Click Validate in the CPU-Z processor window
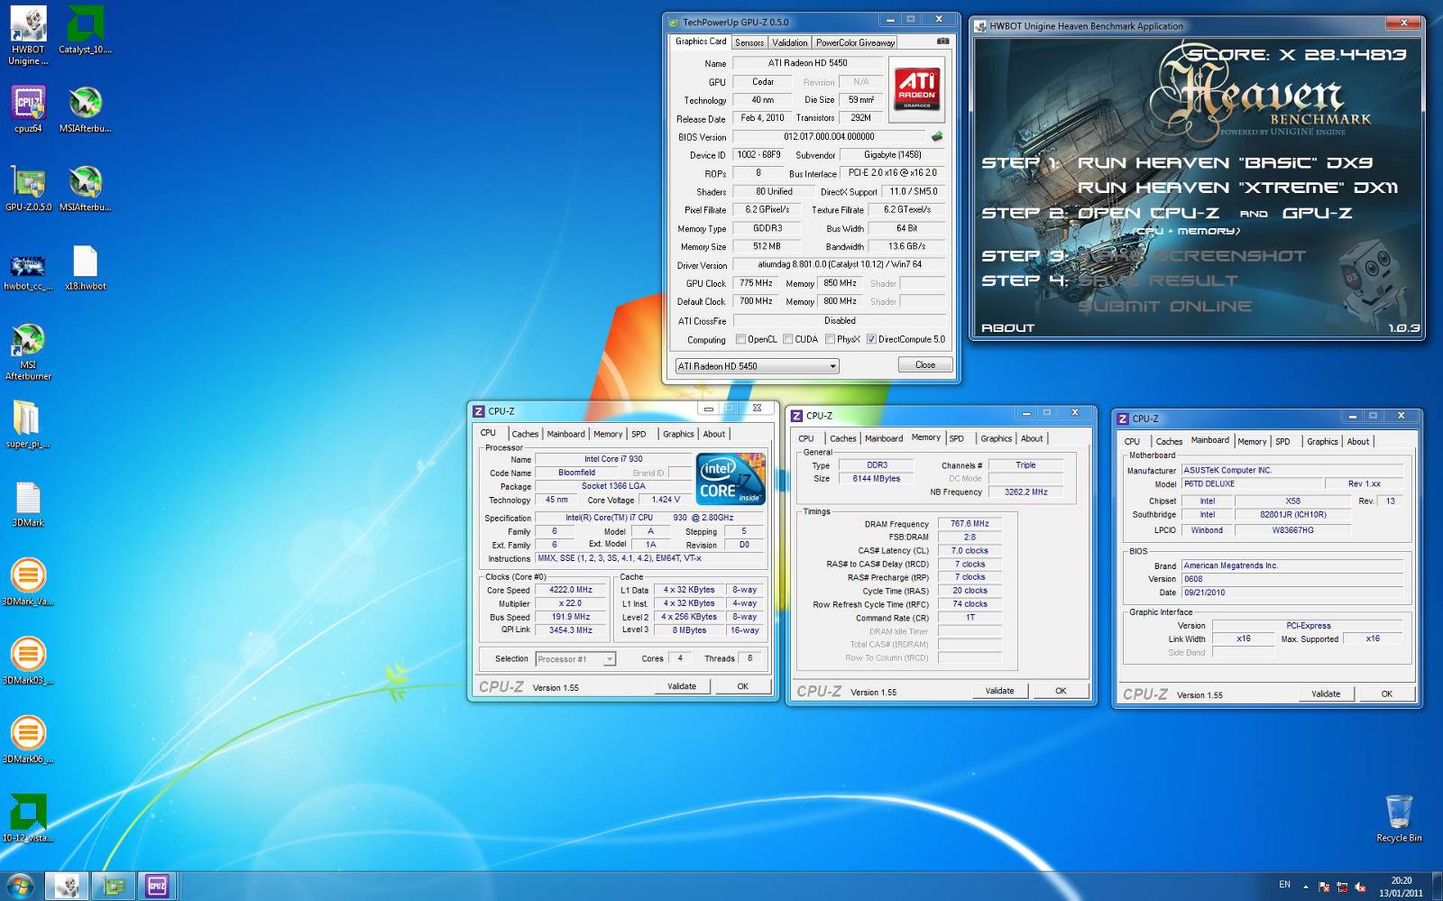 (x=682, y=686)
